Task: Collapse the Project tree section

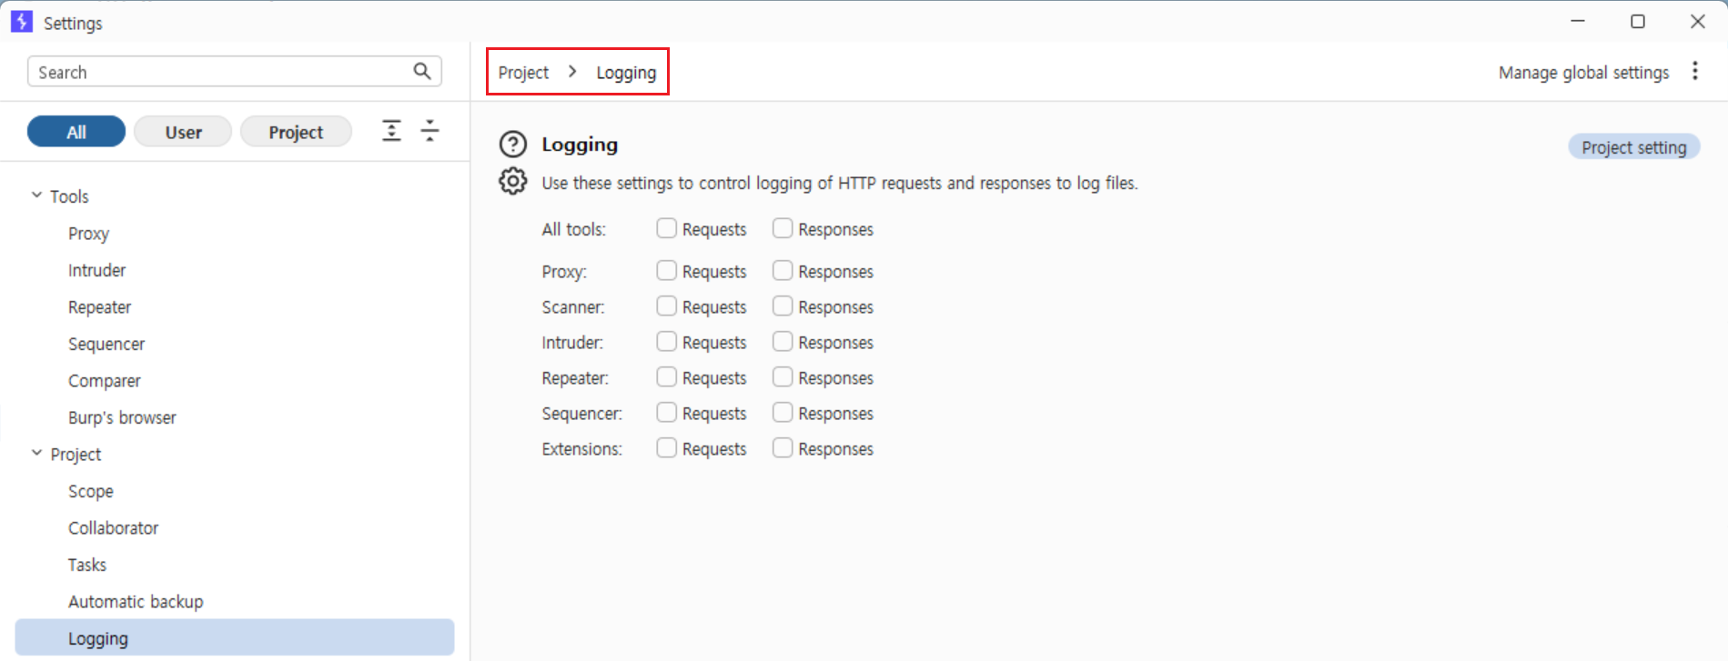Action: click(x=37, y=453)
